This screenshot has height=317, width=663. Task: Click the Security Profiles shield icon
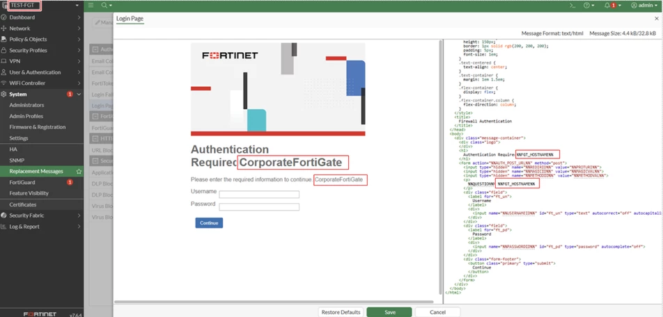click(x=3, y=50)
